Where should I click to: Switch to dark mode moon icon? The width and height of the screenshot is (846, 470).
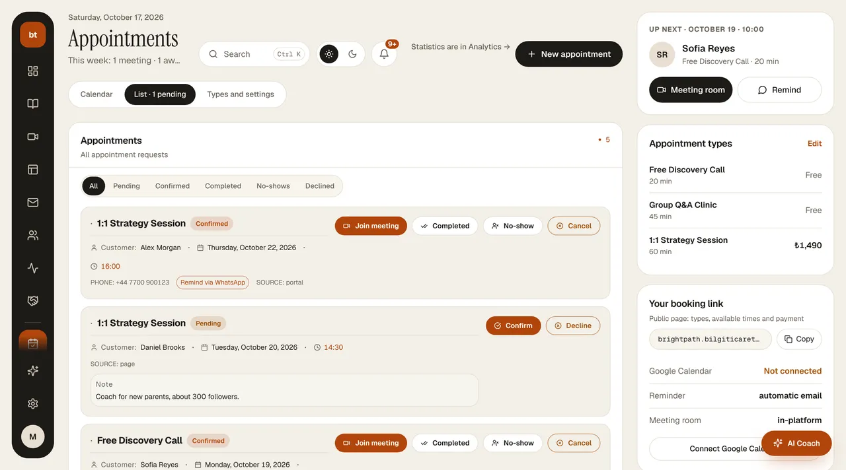[352, 54]
